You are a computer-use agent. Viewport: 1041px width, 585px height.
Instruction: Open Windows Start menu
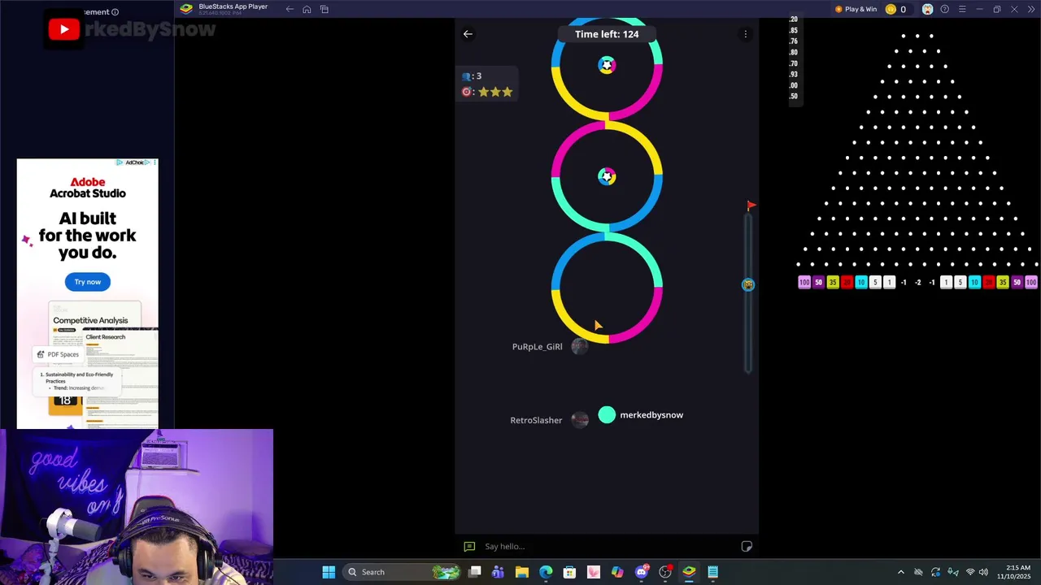[329, 572]
